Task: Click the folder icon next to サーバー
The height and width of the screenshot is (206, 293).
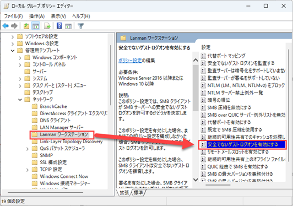Action: pos(28,71)
